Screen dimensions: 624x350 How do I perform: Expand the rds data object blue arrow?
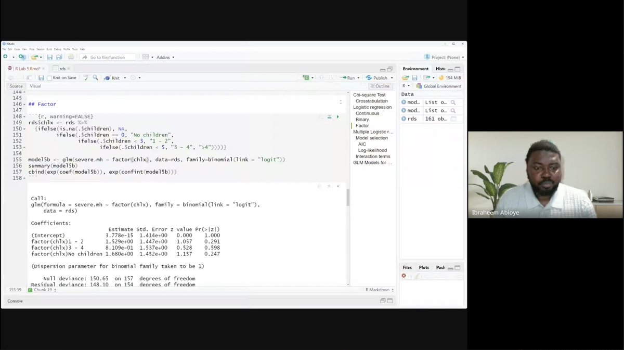404,119
